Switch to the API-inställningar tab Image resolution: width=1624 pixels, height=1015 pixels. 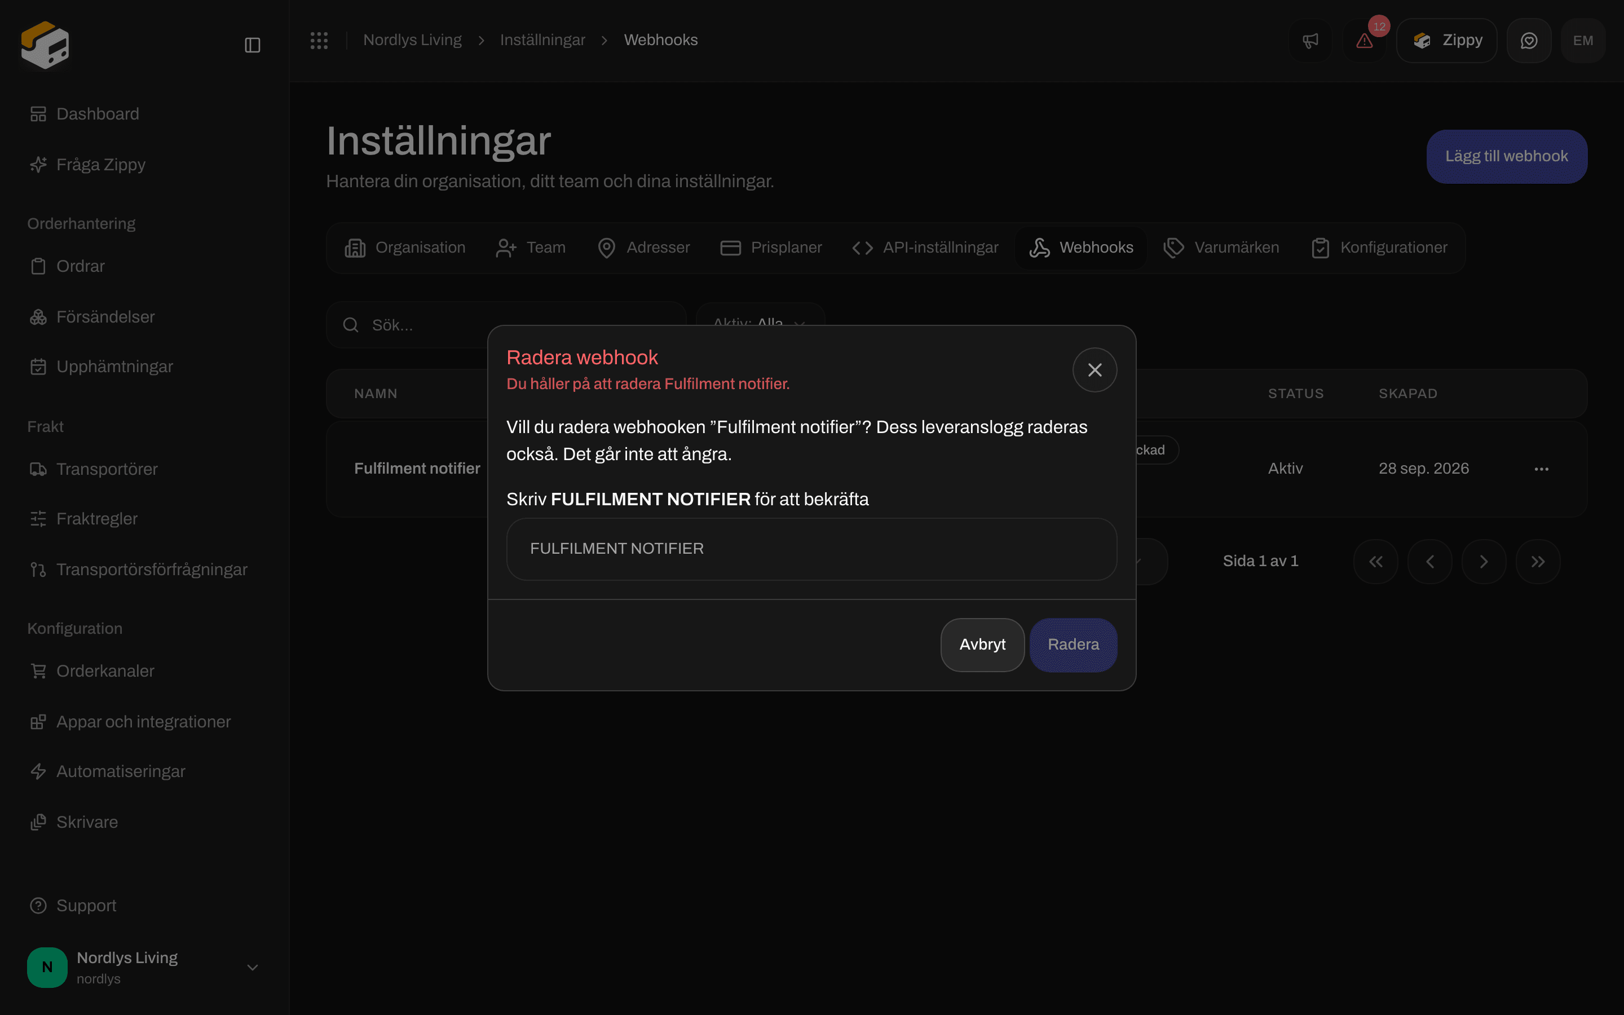925,248
